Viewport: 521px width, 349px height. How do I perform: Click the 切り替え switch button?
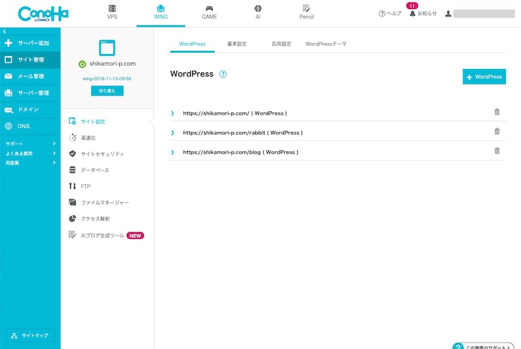[x=107, y=91]
